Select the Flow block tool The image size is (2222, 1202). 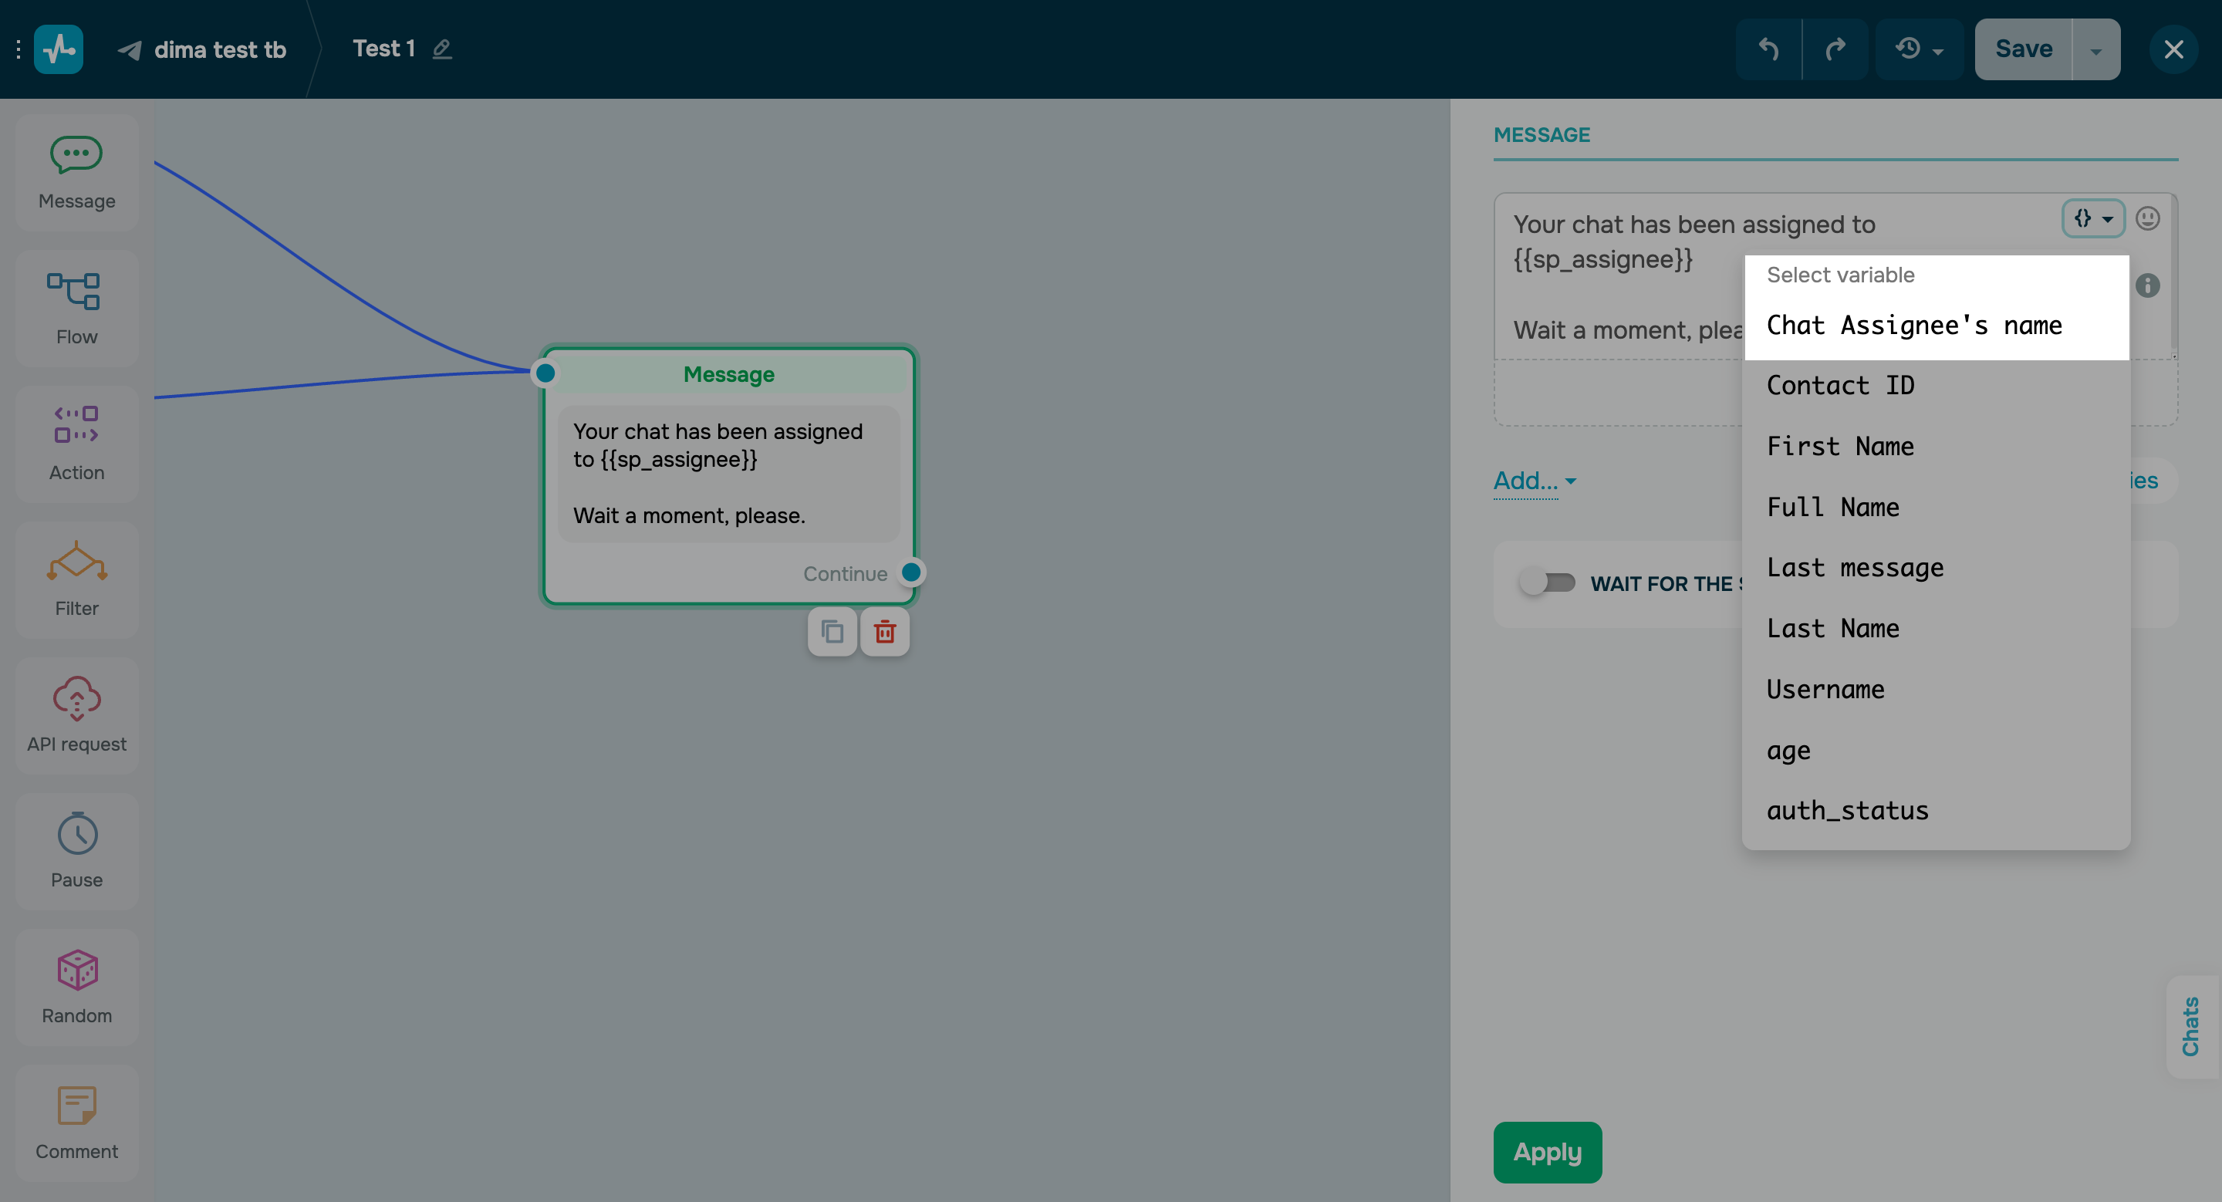(x=77, y=308)
